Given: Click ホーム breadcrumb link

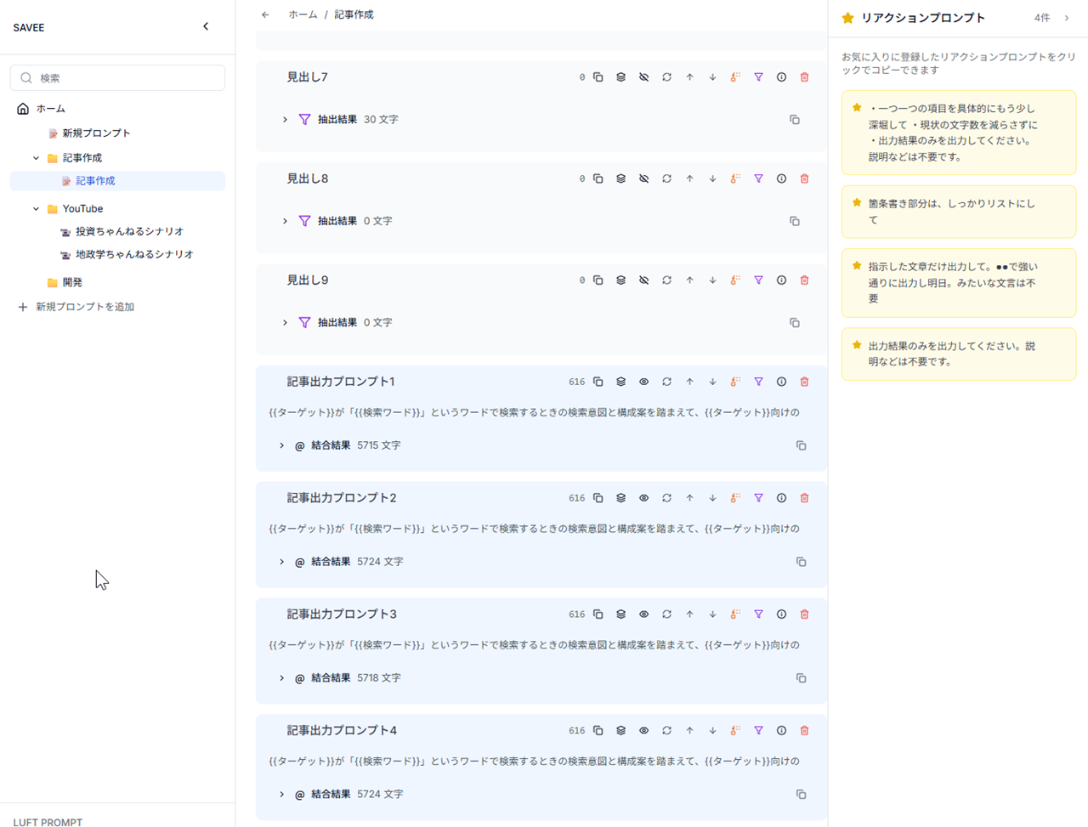Looking at the screenshot, I should point(303,14).
